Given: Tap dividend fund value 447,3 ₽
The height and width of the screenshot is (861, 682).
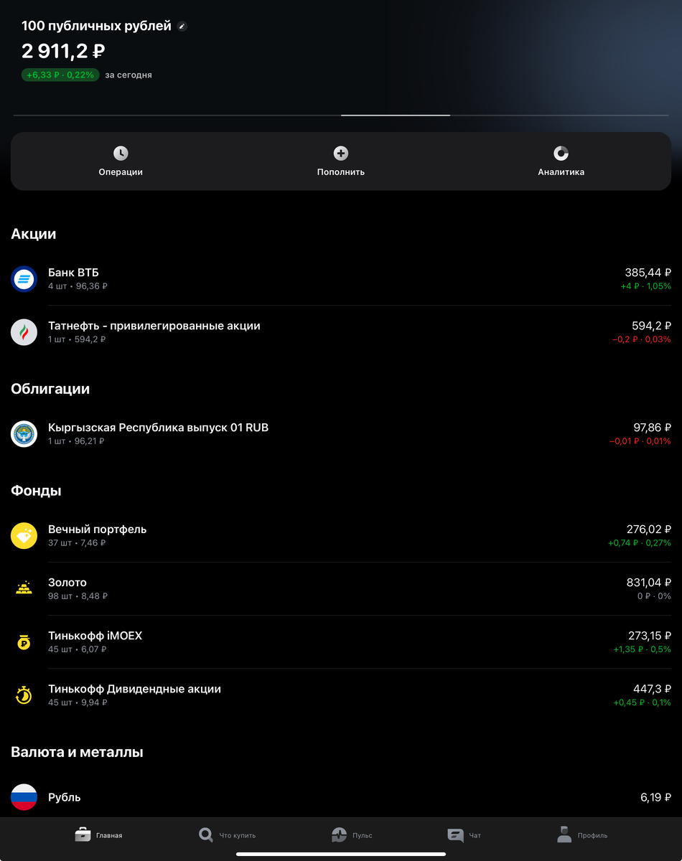Looking at the screenshot, I should pos(652,689).
